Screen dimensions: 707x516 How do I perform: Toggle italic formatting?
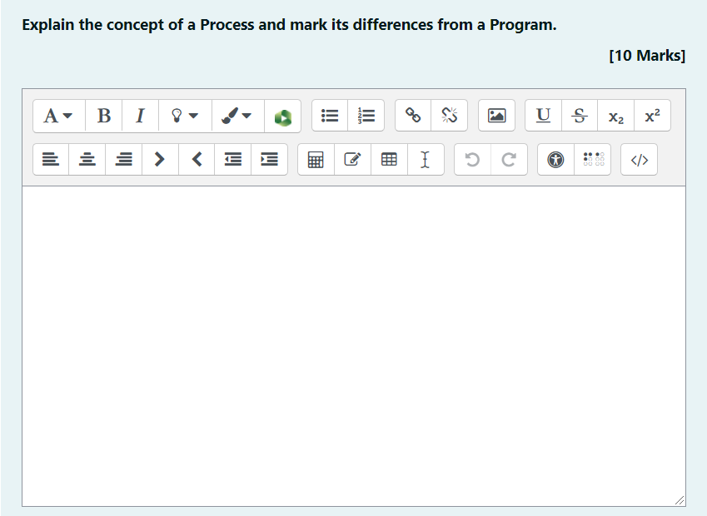pyautogui.click(x=140, y=116)
